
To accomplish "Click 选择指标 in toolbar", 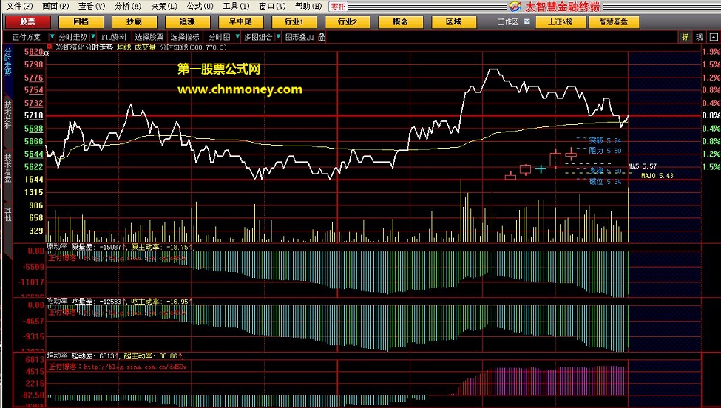I will [x=185, y=37].
